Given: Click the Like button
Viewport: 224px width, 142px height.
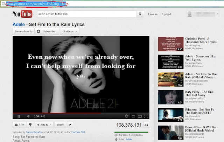Looking at the screenshot, I should [20, 125].
